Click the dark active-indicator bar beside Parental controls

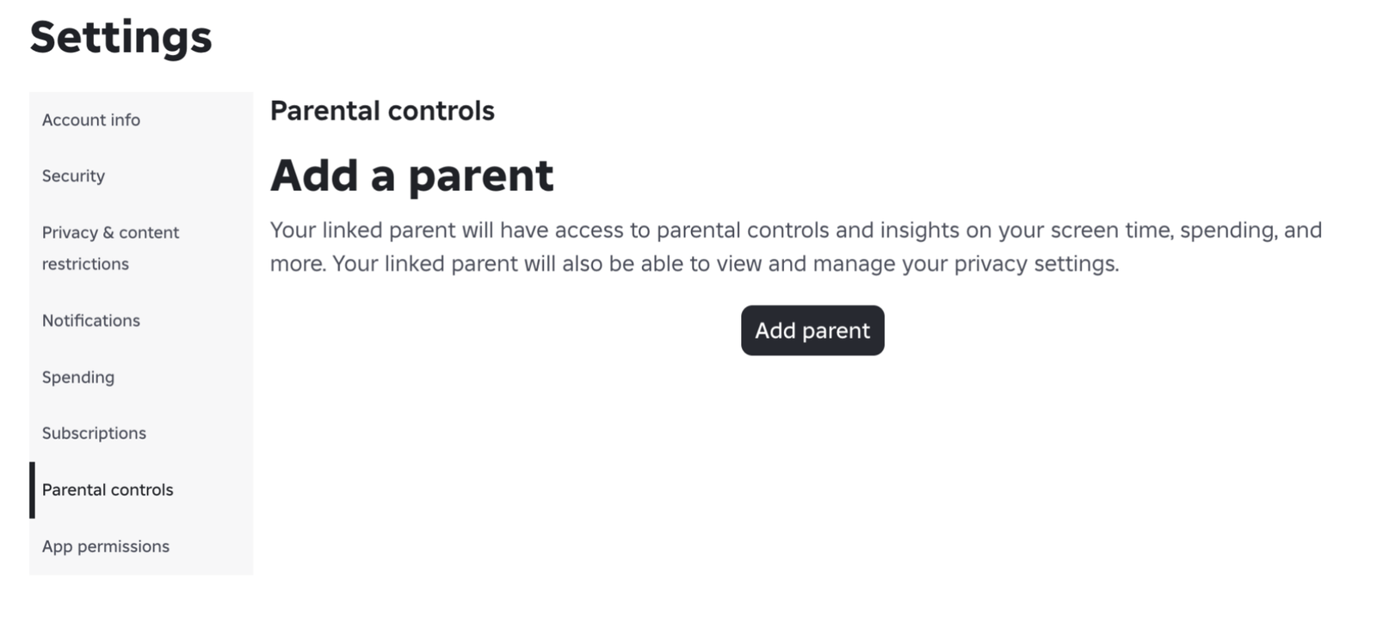pos(33,489)
